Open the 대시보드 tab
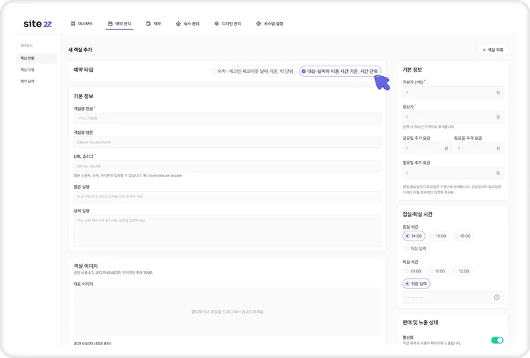The height and width of the screenshot is (358, 530). 81,24
